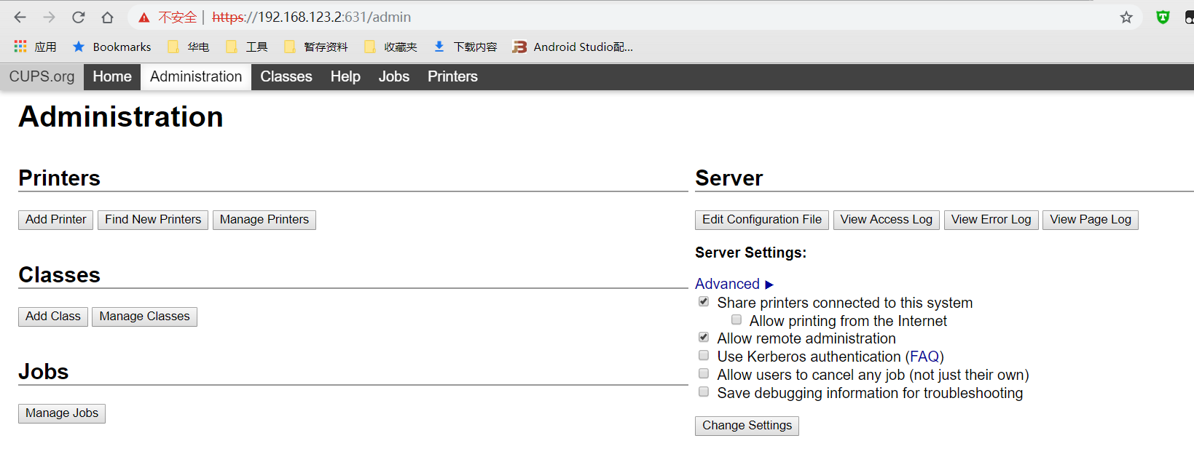
Task: Enable Use Kerberos authentication checkbox
Action: pyautogui.click(x=704, y=356)
